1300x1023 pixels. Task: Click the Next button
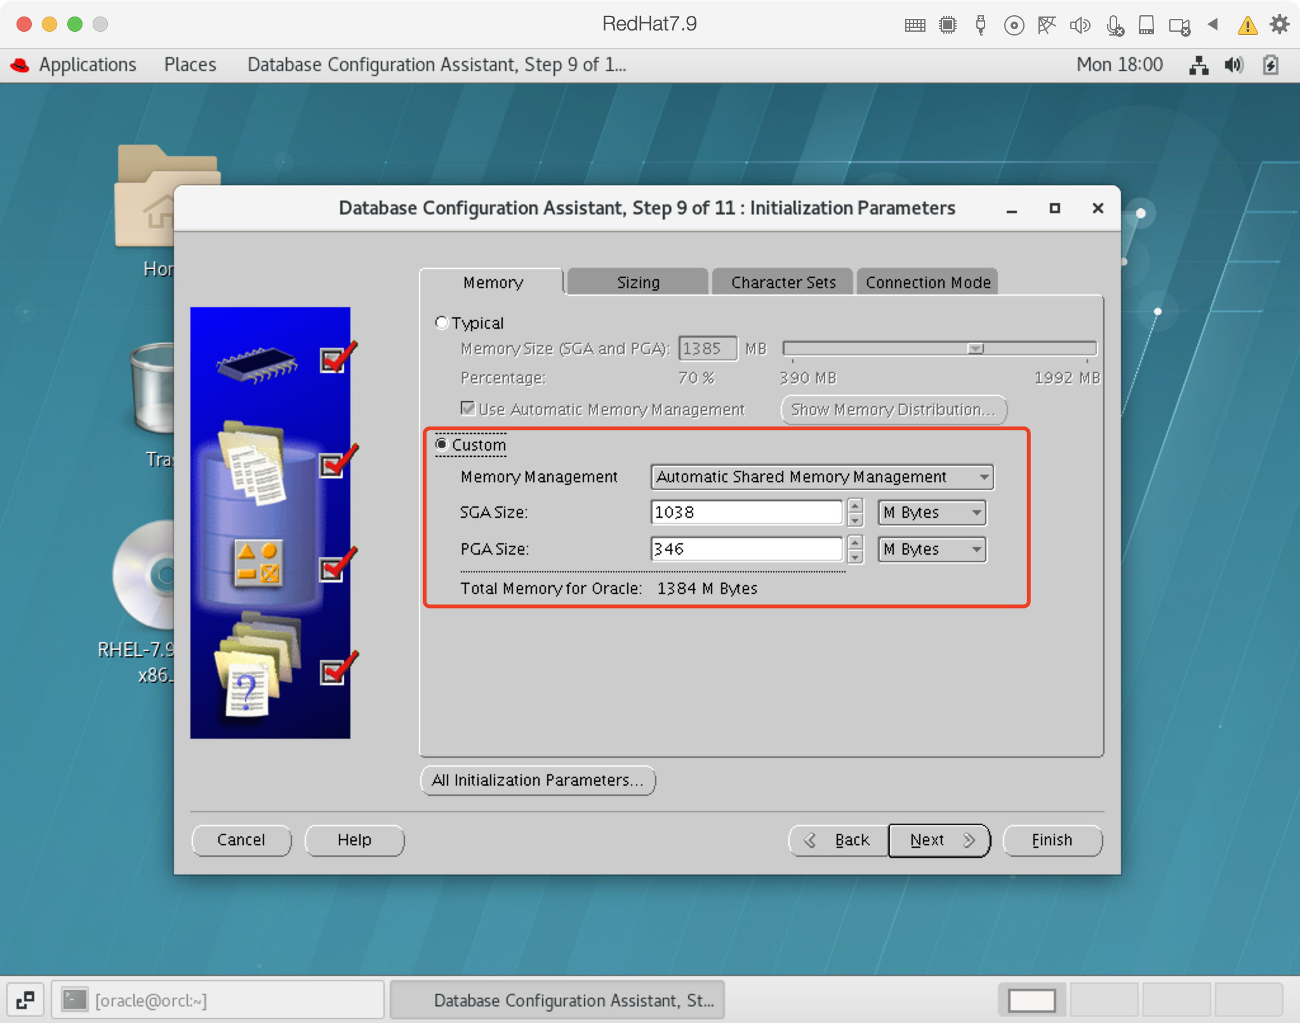[938, 840]
